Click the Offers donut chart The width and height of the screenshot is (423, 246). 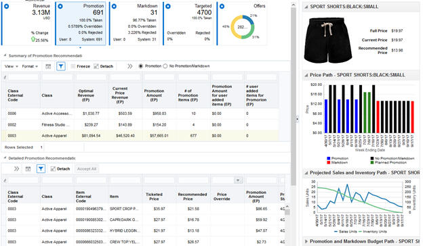(242, 27)
